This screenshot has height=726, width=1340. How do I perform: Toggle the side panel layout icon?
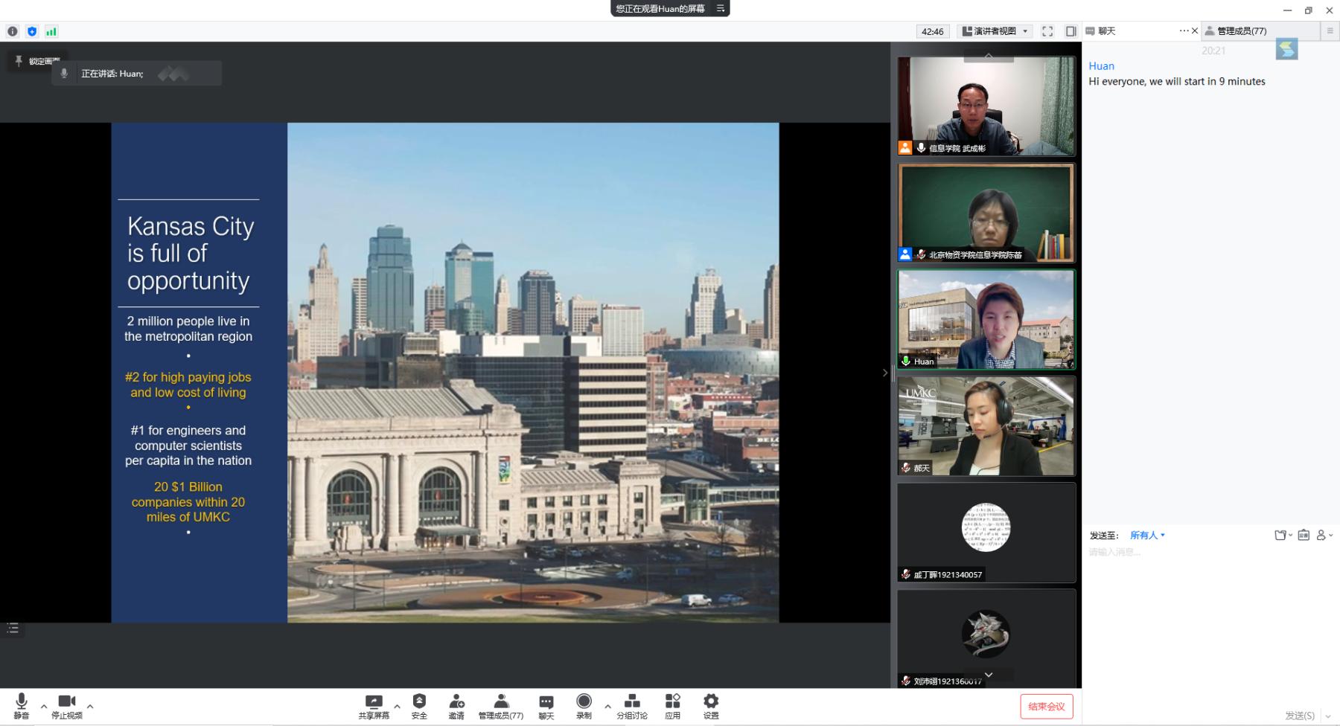coord(1071,31)
